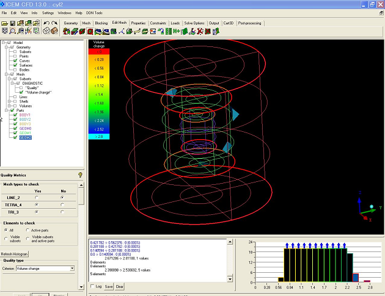Click the Undo arrow icon
Screen dimensions: 385x296
tap(46, 23)
